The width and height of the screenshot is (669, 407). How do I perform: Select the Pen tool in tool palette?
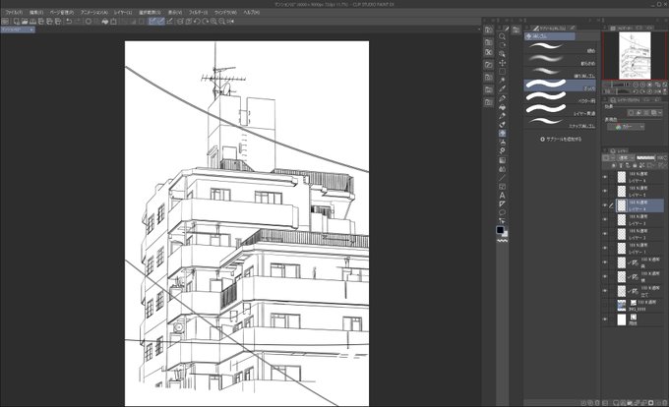(502, 98)
